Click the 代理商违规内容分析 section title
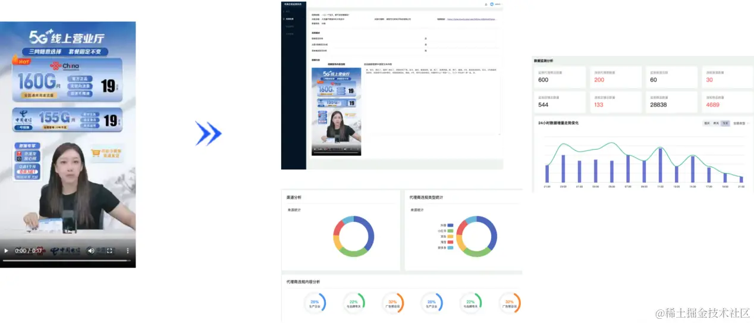The height and width of the screenshot is (323, 754). (x=303, y=281)
